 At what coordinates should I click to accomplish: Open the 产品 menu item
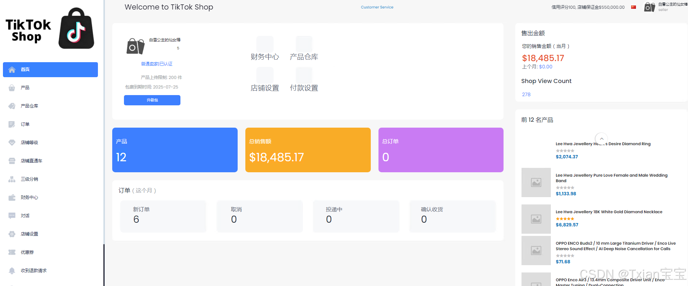[50, 88]
